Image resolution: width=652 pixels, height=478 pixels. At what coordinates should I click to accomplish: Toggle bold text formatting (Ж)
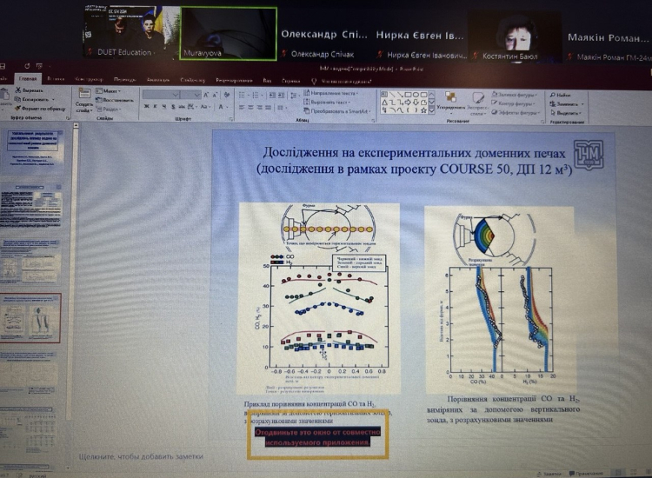pos(145,106)
